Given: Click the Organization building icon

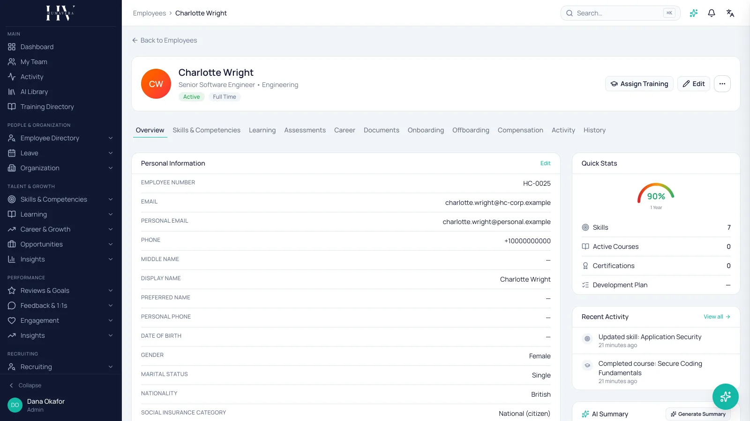Looking at the screenshot, I should coord(12,168).
